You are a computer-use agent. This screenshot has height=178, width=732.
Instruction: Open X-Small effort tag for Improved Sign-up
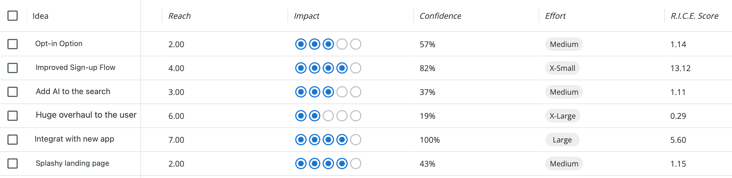click(x=562, y=68)
